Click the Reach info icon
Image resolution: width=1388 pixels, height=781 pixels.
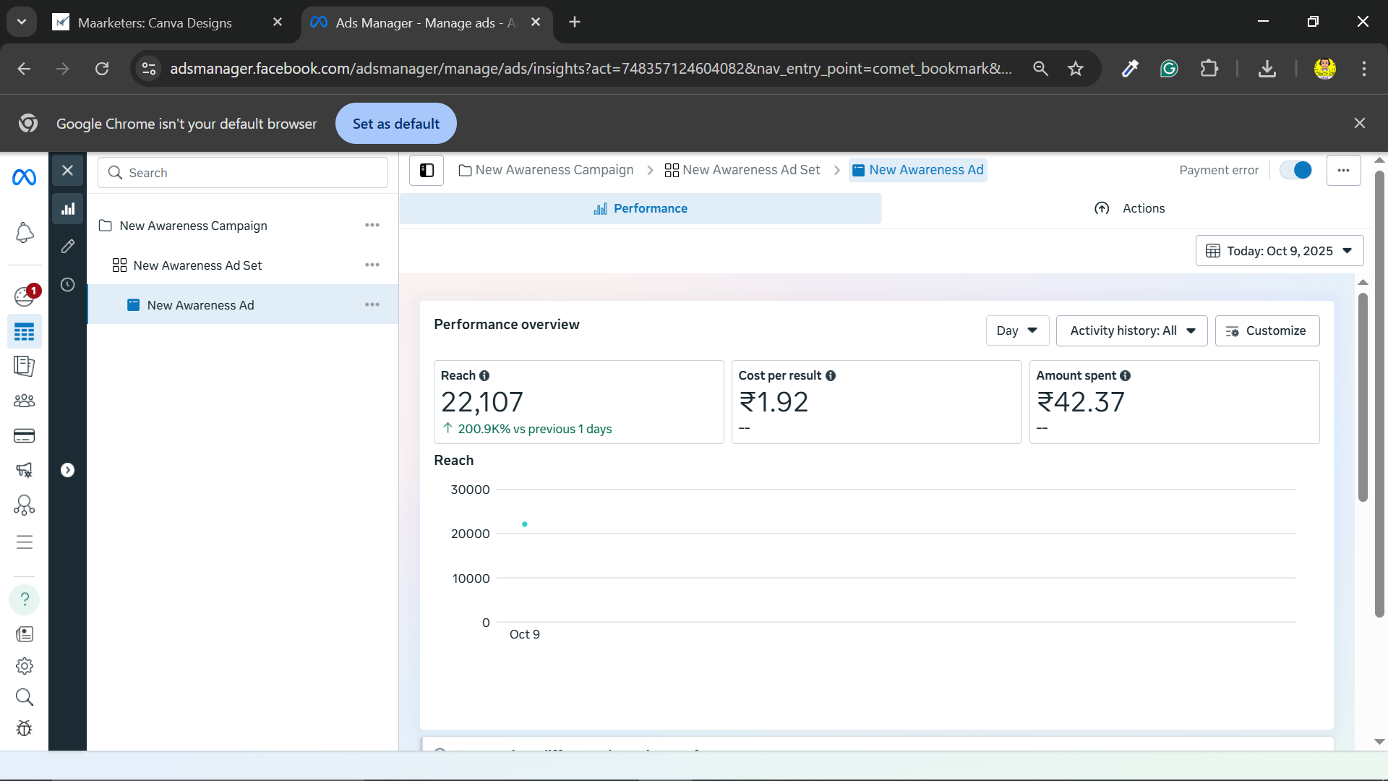[x=484, y=376]
